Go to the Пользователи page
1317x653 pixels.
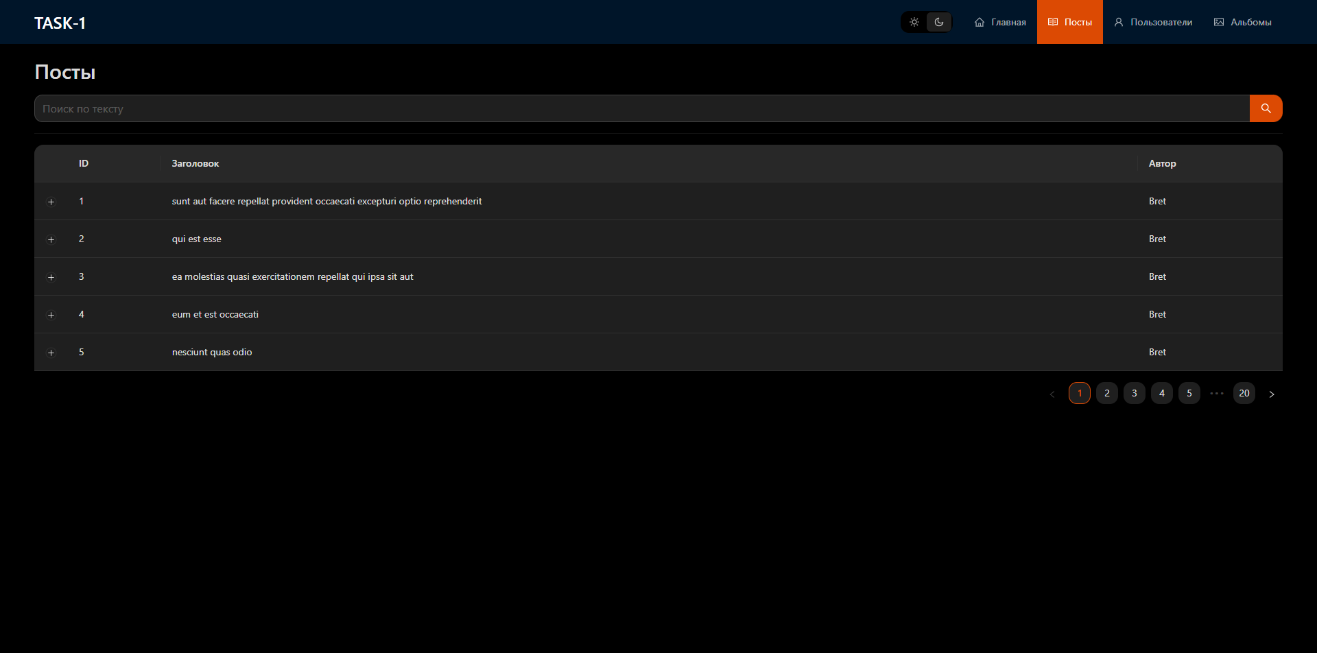[x=1153, y=22]
